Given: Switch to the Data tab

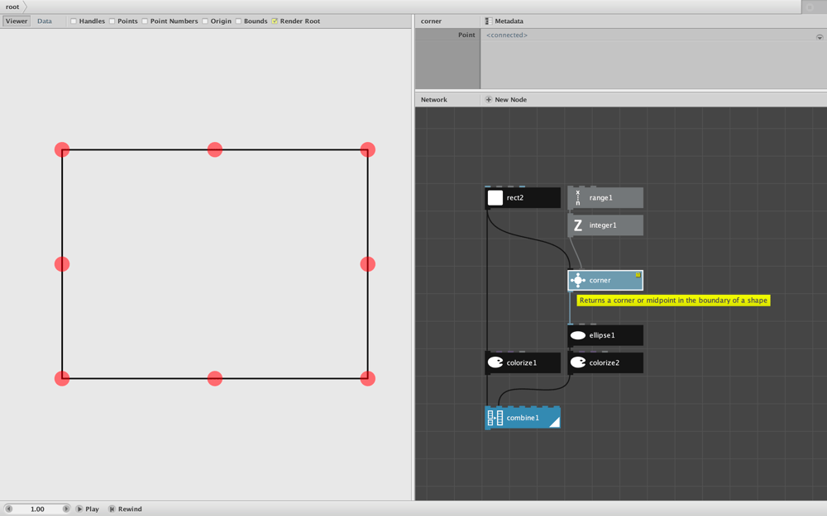Looking at the screenshot, I should pos(45,21).
